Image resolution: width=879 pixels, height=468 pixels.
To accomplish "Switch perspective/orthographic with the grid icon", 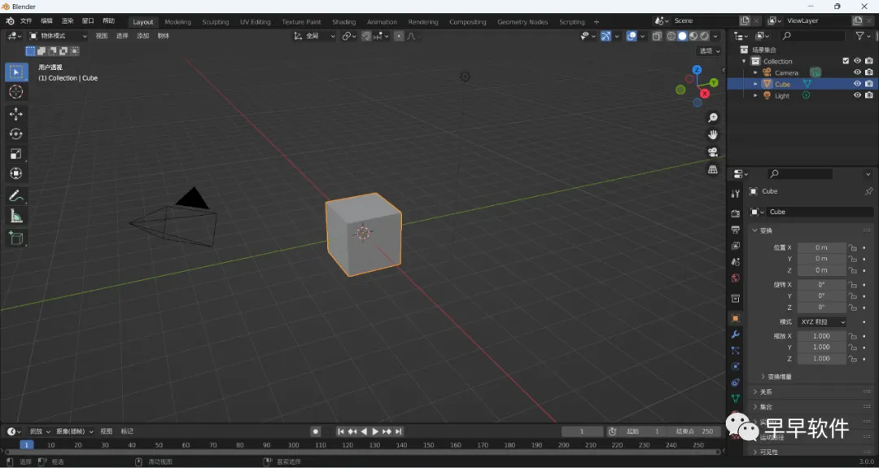I will click(x=712, y=168).
